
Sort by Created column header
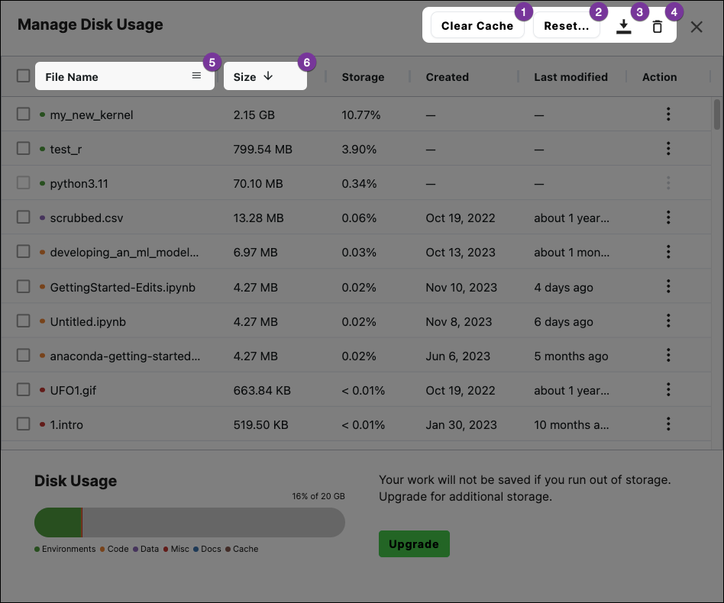click(x=447, y=77)
